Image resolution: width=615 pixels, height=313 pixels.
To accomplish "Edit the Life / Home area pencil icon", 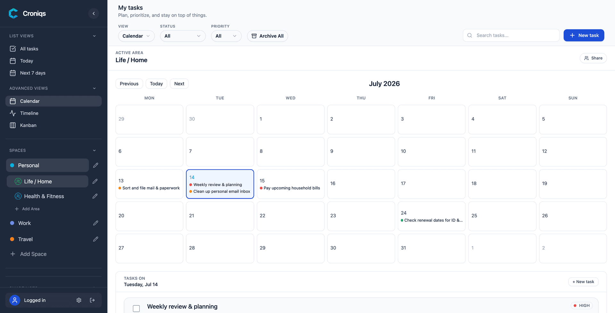I will [x=95, y=181].
